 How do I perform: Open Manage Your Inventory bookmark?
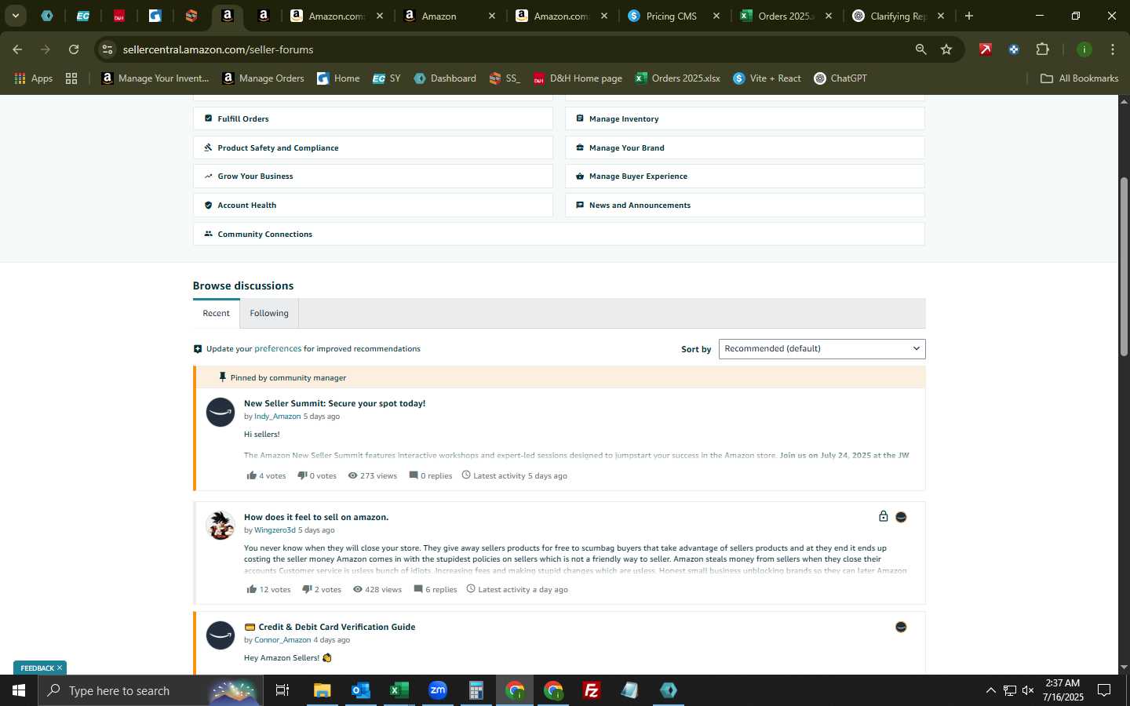[x=155, y=78]
